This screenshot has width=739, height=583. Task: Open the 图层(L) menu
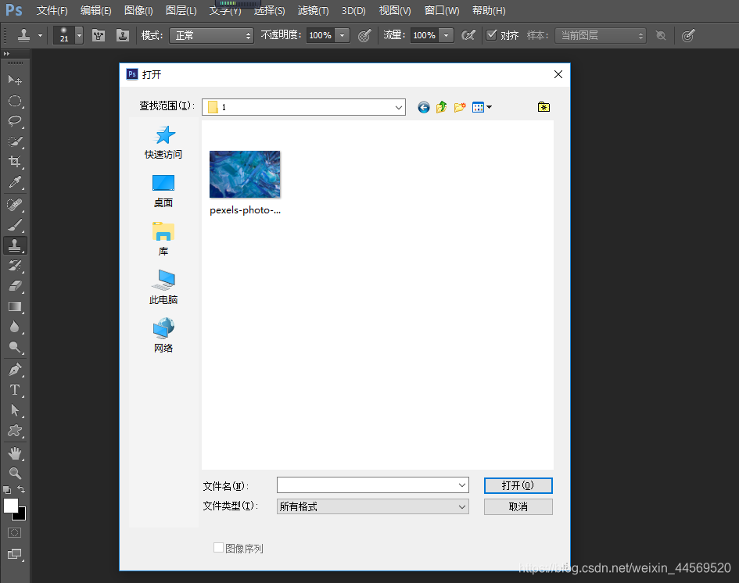[x=181, y=10]
